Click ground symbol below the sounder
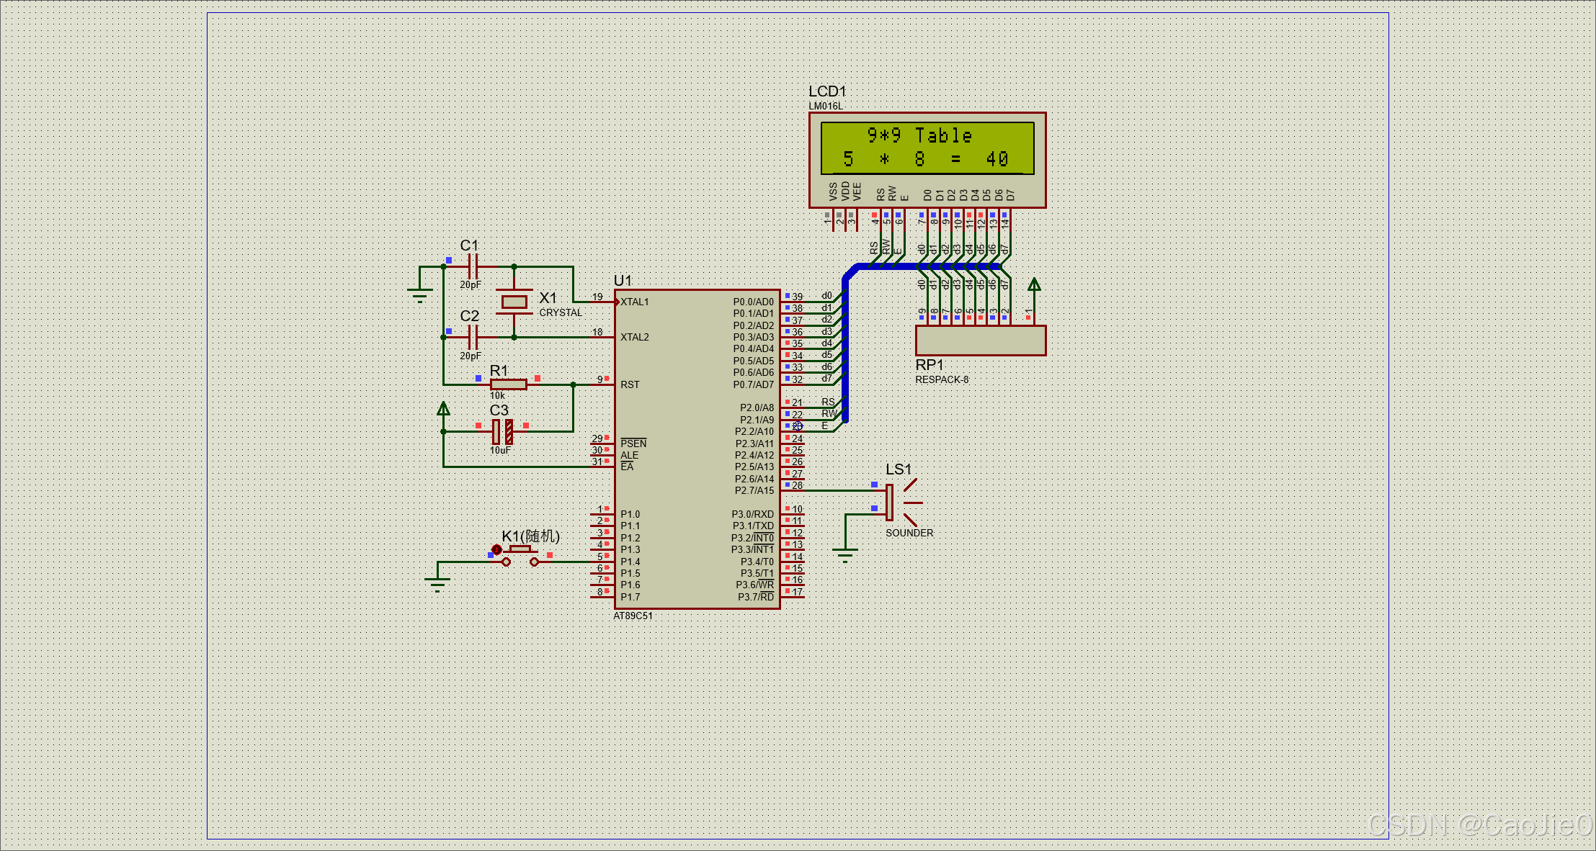1596x851 pixels. click(845, 553)
